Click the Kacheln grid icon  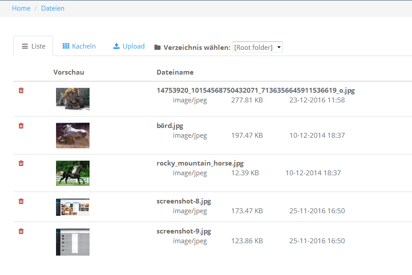[x=66, y=46]
